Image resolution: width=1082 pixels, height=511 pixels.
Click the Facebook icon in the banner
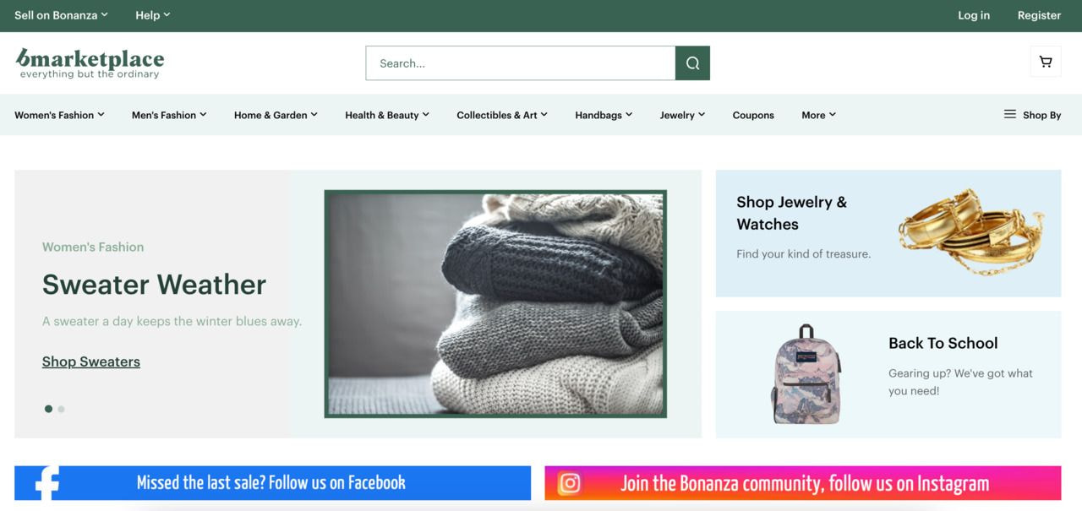tap(46, 482)
